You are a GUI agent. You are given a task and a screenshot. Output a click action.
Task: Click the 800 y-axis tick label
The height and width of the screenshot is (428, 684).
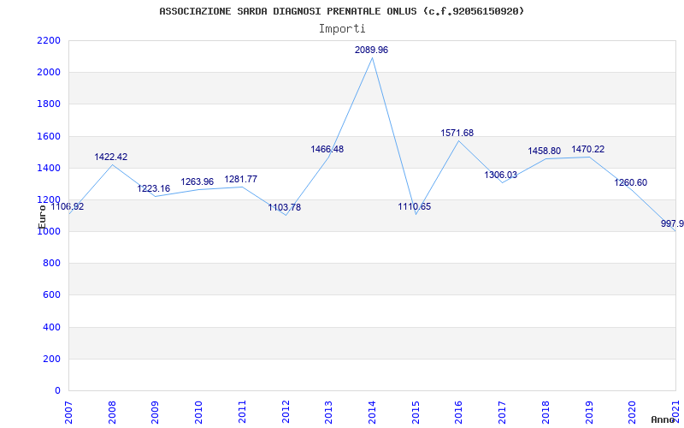(51, 264)
